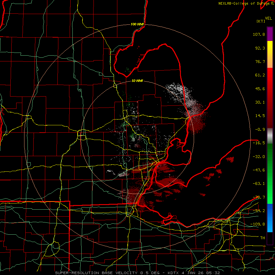Viewport: 275px width, 275px height.
Task: Pick the green segment of velocity color bar
Action: [270, 174]
